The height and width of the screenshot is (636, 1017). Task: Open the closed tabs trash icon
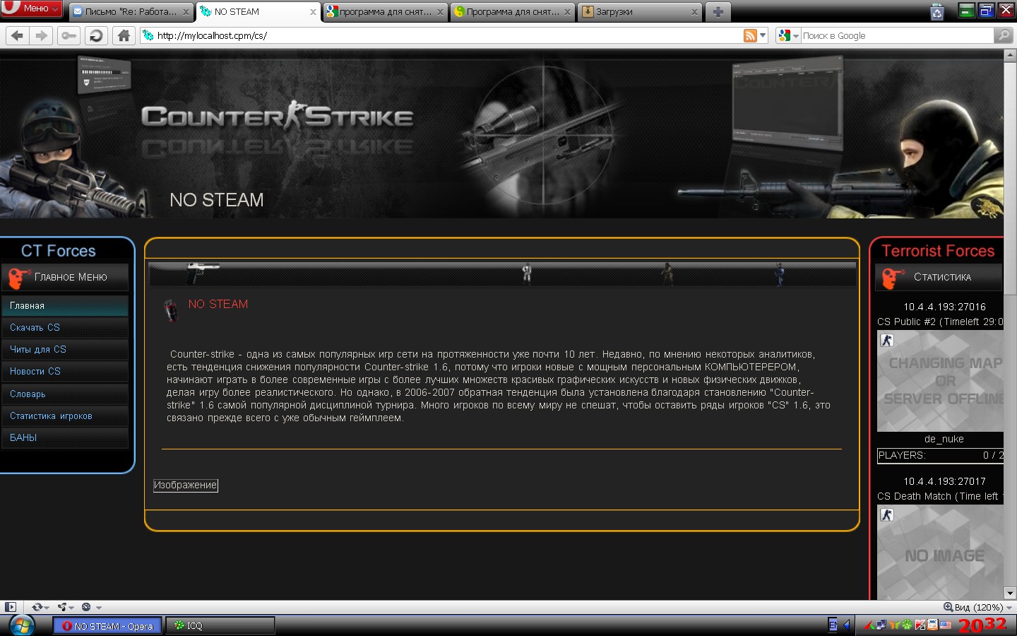937,11
